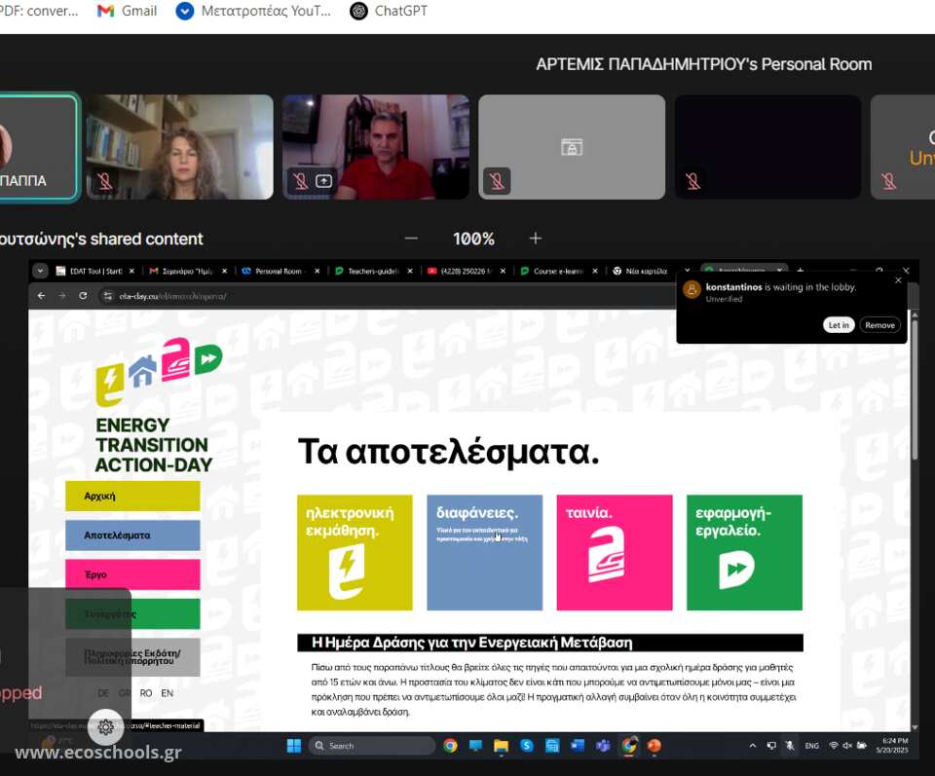
Task: Reload the shared browser page
Action: pos(83,296)
